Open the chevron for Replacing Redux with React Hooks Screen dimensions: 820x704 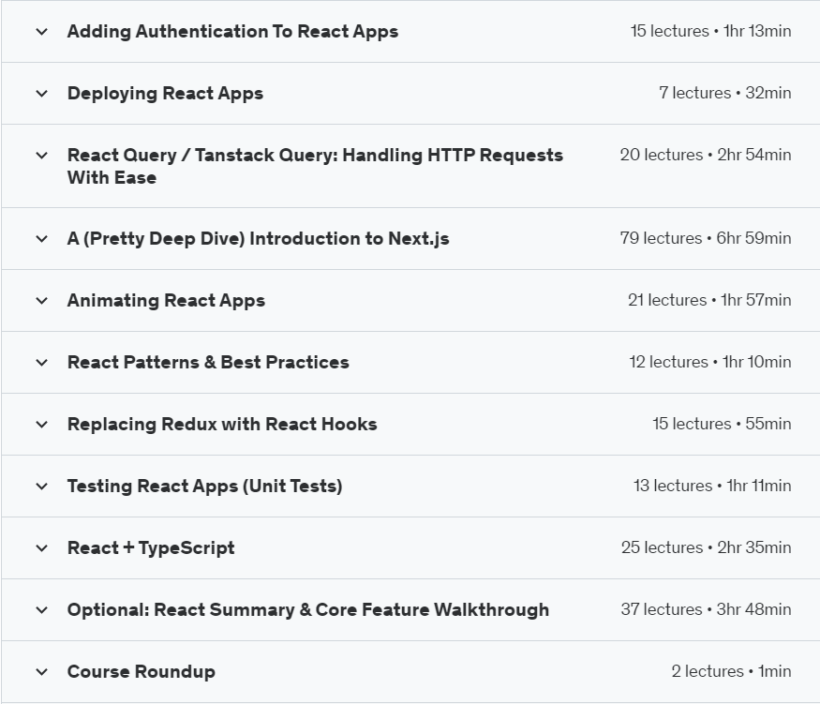coord(41,425)
